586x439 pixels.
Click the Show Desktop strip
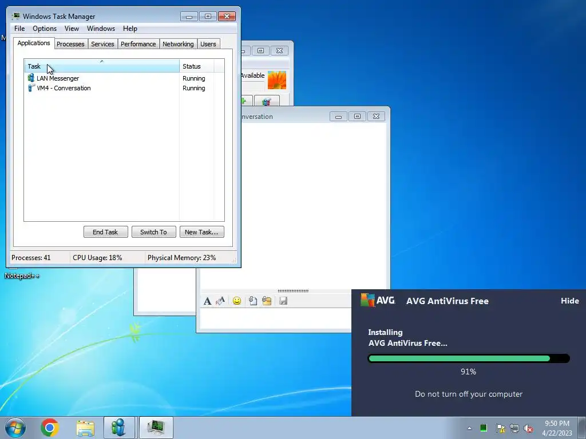pyautogui.click(x=581, y=428)
